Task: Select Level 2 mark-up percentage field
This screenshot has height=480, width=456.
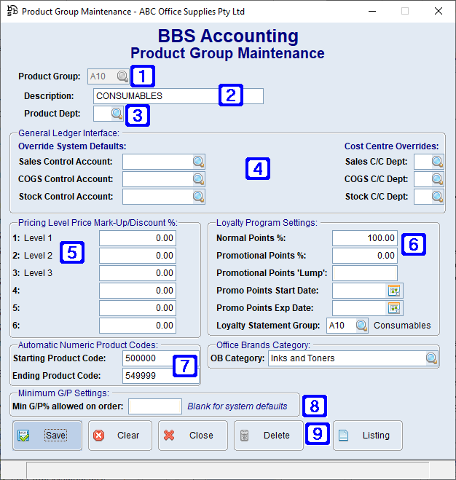Action: tap(138, 256)
